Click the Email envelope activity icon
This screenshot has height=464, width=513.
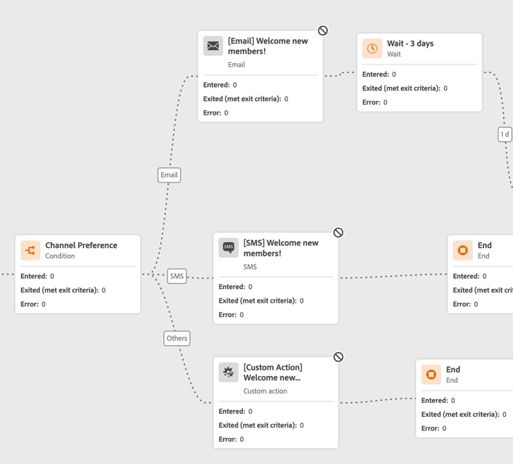(213, 46)
